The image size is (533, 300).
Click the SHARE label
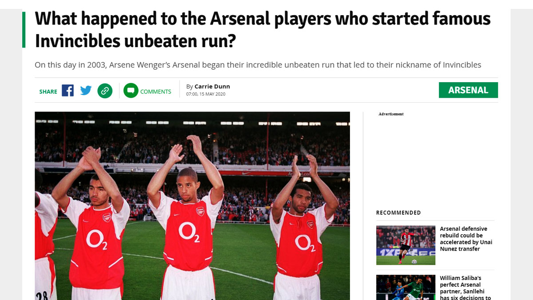click(48, 92)
